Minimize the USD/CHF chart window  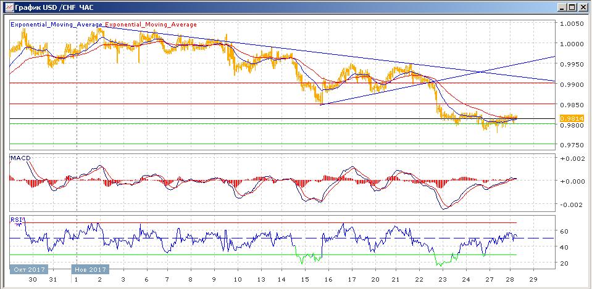coord(561,7)
